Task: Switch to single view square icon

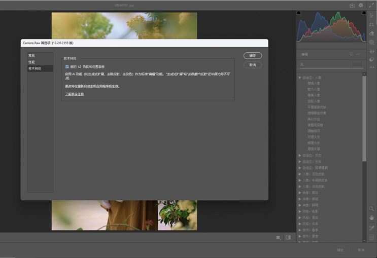Action: 278,238
